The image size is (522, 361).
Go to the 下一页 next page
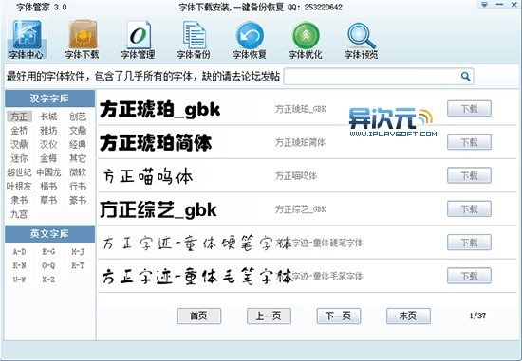(x=339, y=316)
